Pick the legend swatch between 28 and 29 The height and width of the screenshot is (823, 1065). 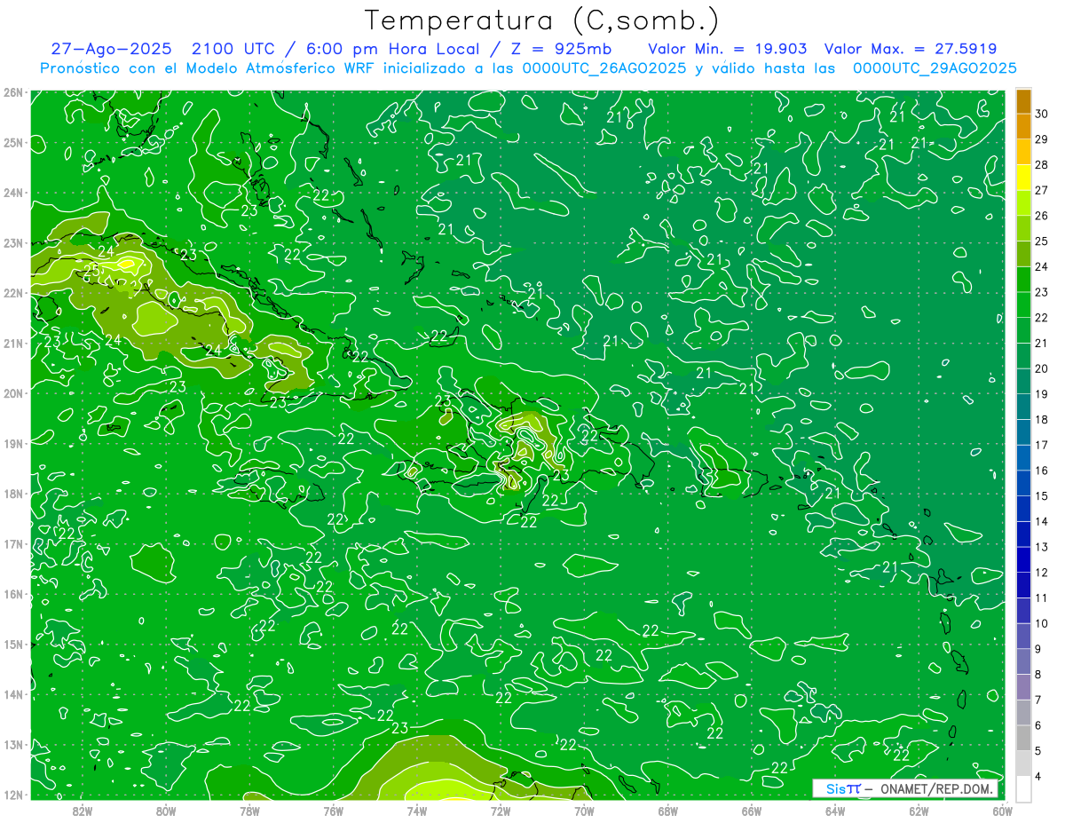click(1023, 151)
